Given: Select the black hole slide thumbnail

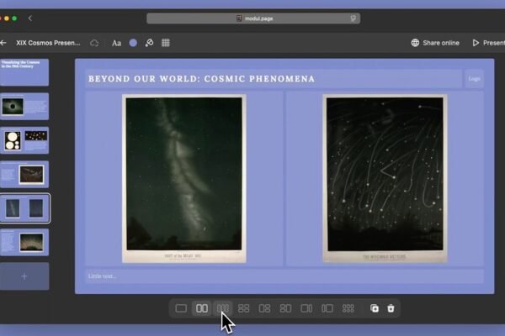Looking at the screenshot, I should [x=24, y=107].
